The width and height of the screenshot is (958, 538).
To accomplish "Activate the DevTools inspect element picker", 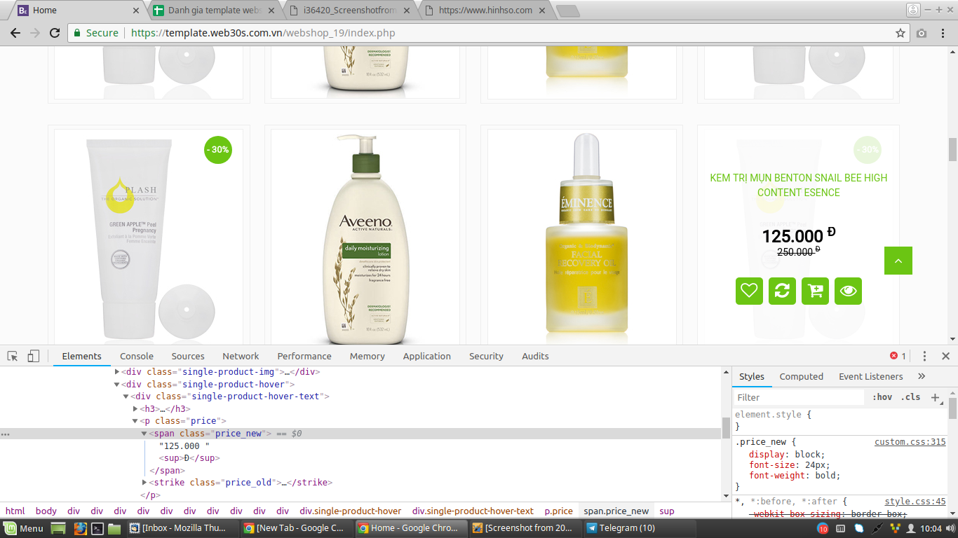I will pyautogui.click(x=13, y=356).
